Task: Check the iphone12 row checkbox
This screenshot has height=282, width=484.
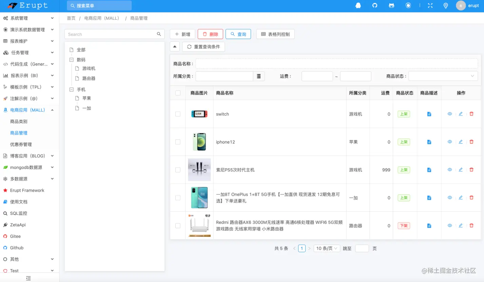Action: tap(178, 142)
